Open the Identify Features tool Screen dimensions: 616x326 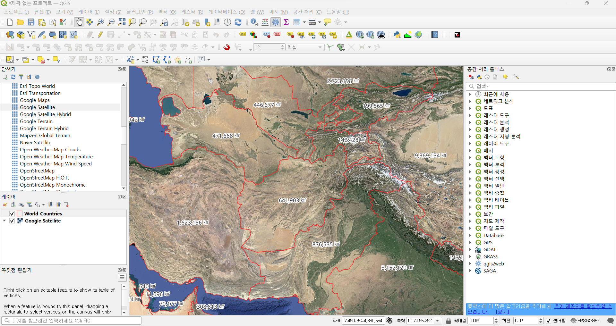254,22
